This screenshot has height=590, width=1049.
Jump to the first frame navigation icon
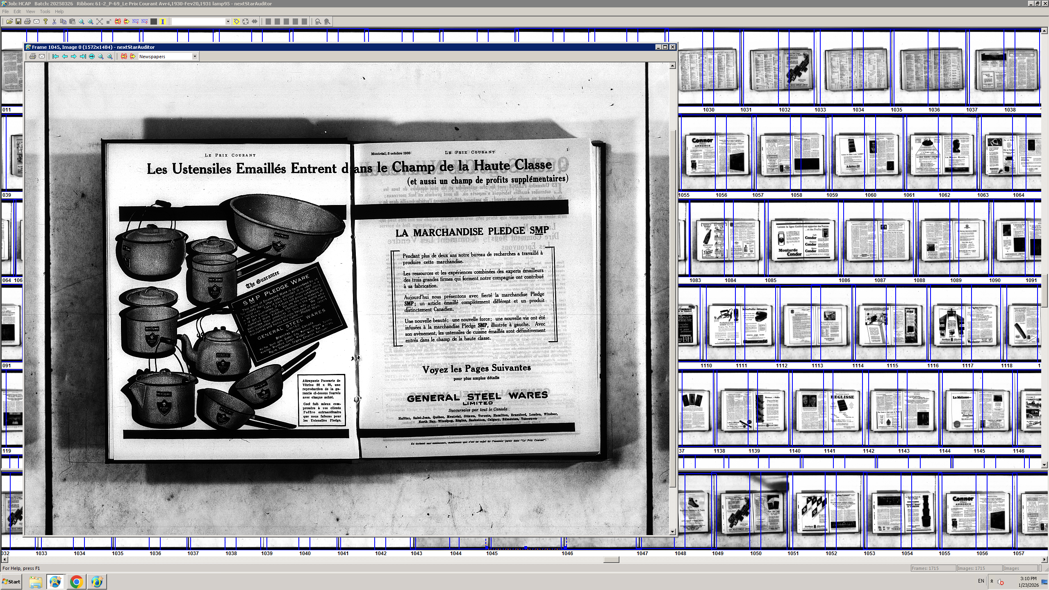click(56, 56)
